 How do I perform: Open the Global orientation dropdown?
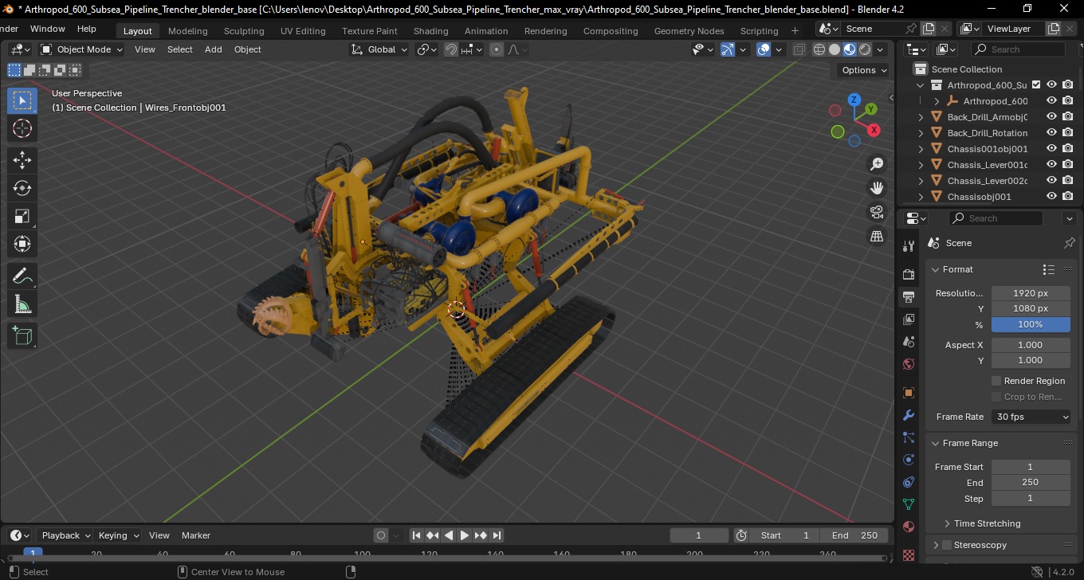[379, 49]
